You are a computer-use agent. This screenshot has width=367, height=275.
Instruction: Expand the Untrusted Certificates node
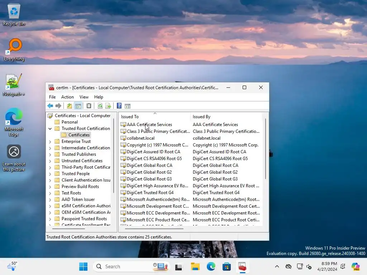pyautogui.click(x=50, y=161)
